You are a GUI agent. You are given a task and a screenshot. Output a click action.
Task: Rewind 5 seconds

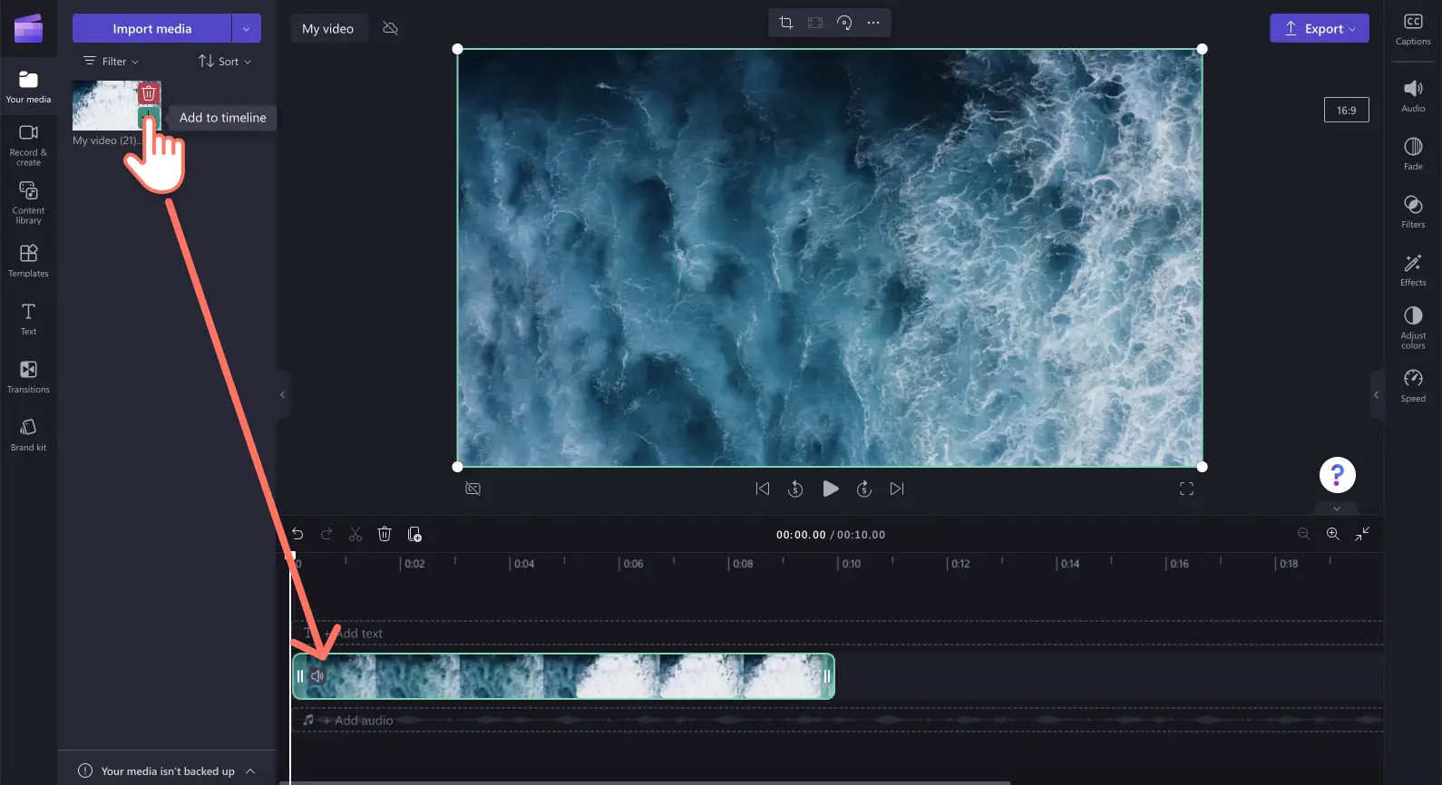tap(795, 489)
